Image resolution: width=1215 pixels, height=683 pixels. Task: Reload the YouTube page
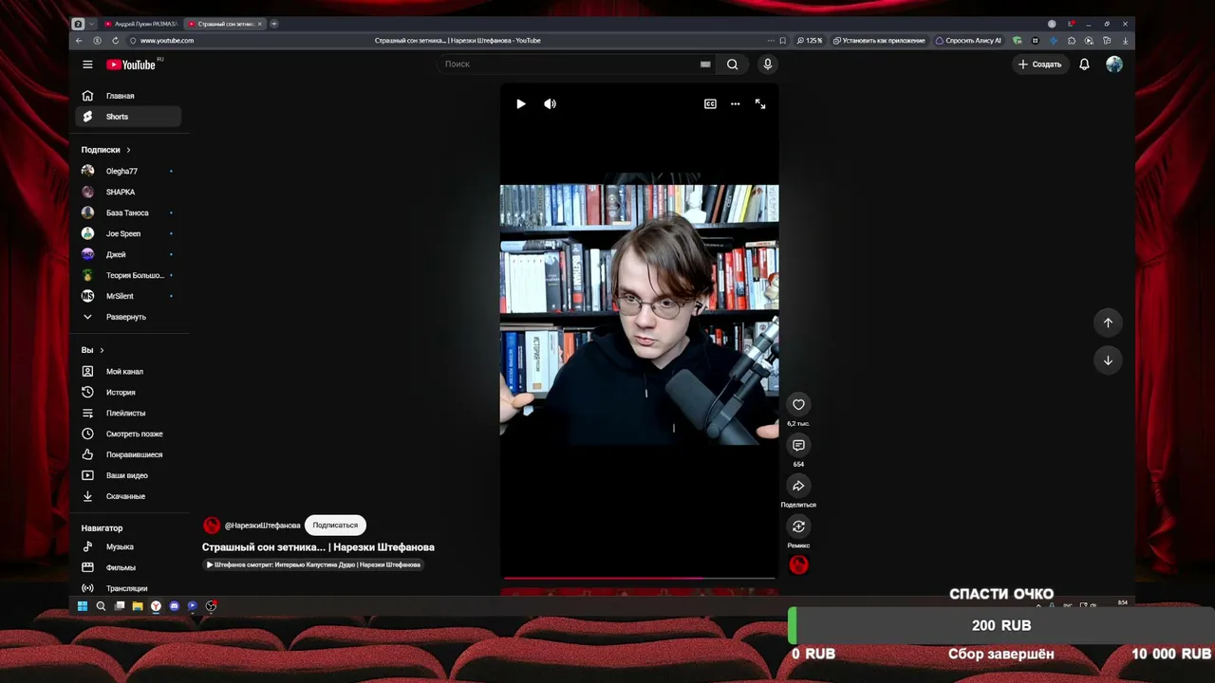(115, 41)
